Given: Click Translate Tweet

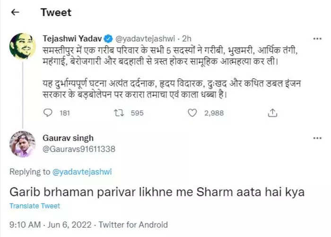Looking at the screenshot, I should [x=35, y=206].
